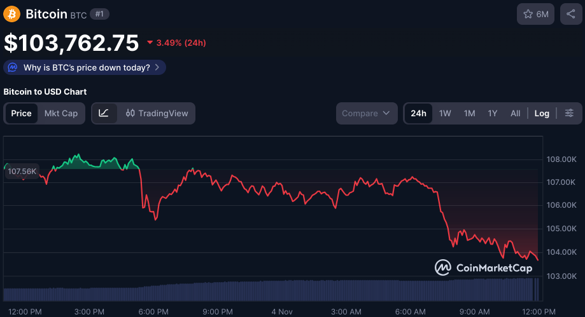Image resolution: width=585 pixels, height=317 pixels.
Task: Switch to TradingView candlestick chart
Action: (x=157, y=113)
